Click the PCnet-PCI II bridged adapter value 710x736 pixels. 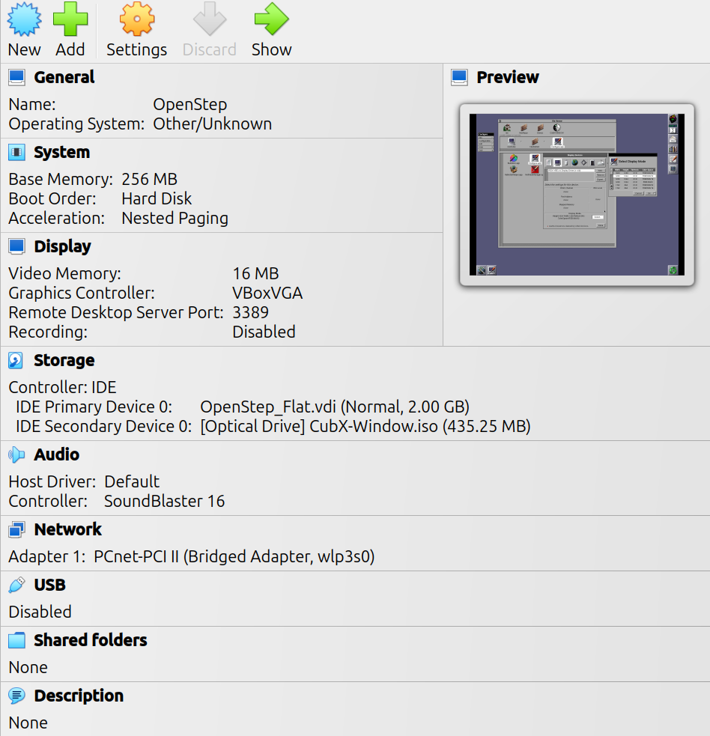(x=234, y=557)
